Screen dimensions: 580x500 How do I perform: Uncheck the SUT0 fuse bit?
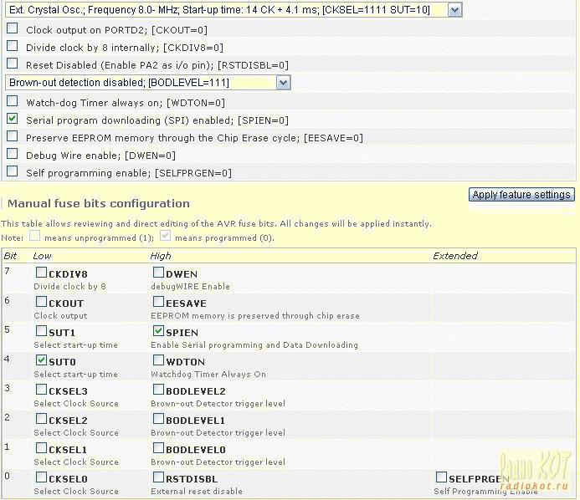(42, 360)
